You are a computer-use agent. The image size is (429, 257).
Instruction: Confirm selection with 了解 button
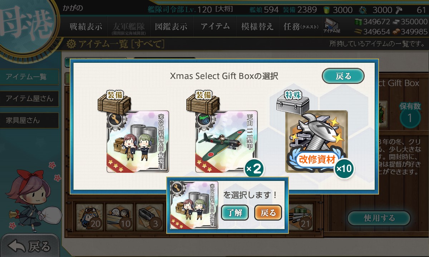click(x=235, y=213)
